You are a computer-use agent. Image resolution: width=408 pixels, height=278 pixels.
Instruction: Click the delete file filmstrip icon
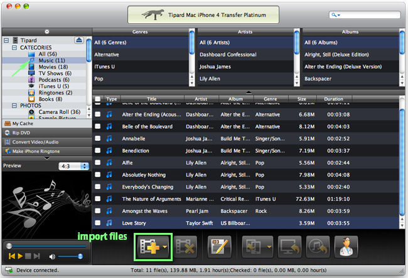(x=185, y=247)
